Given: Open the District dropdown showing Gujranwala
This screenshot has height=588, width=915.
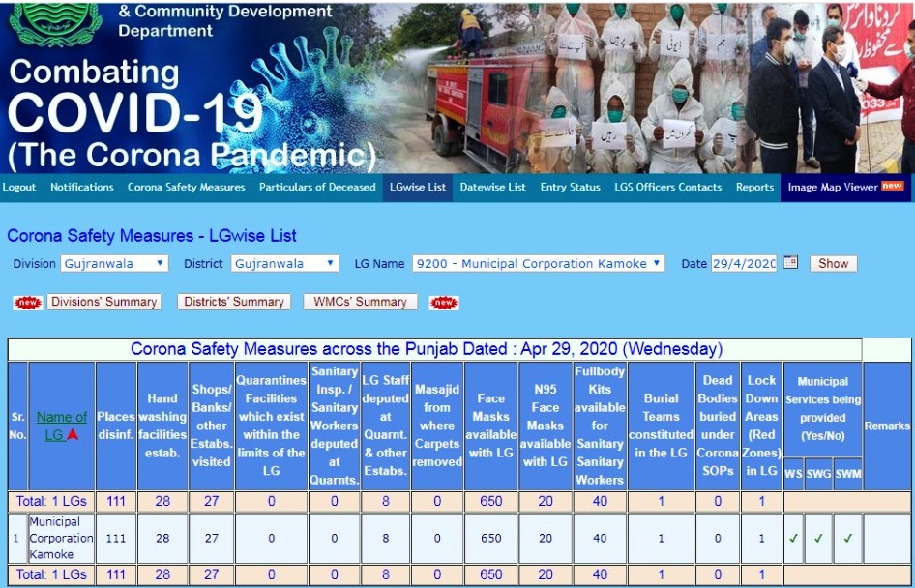Looking at the screenshot, I should (x=284, y=264).
